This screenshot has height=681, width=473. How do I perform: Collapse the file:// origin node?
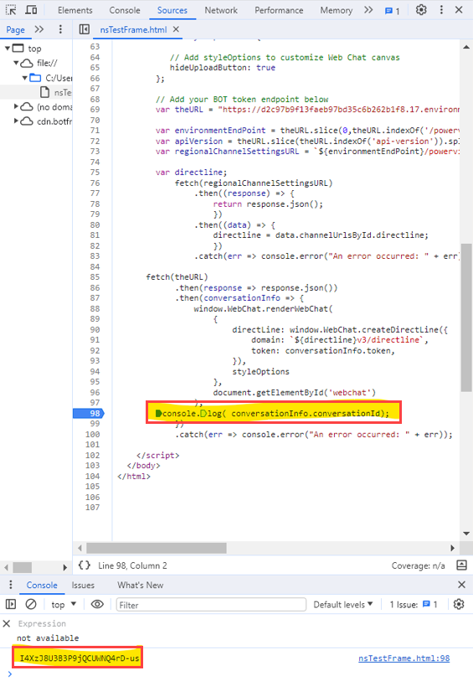(16, 63)
